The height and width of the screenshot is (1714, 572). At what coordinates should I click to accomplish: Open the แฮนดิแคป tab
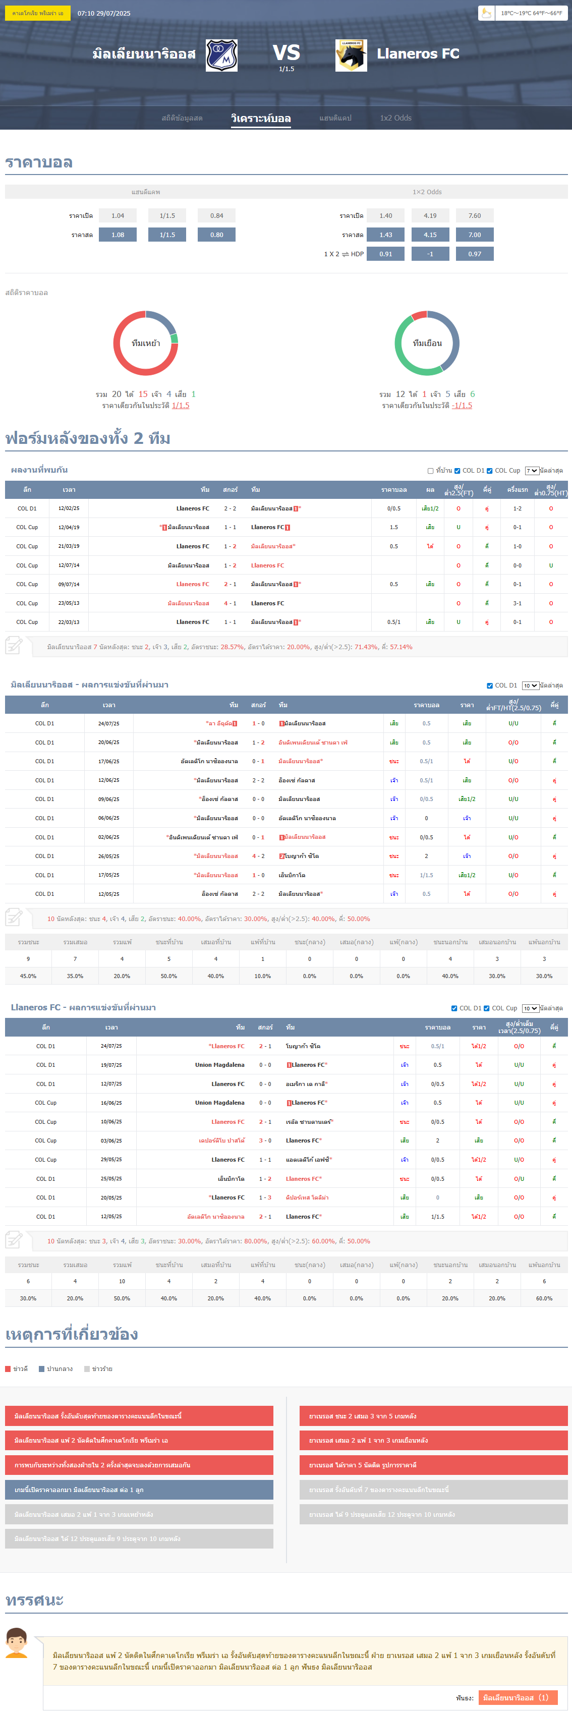point(335,118)
